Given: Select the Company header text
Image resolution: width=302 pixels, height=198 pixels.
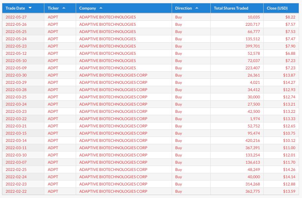Looking at the screenshot, I should [x=87, y=8].
